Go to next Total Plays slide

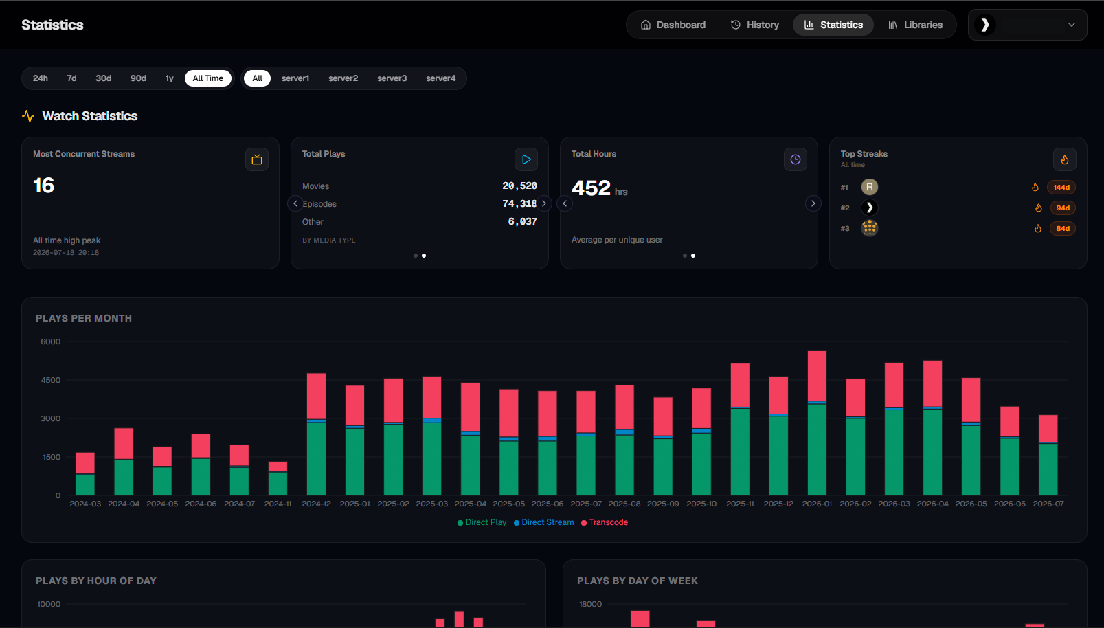[x=544, y=203]
